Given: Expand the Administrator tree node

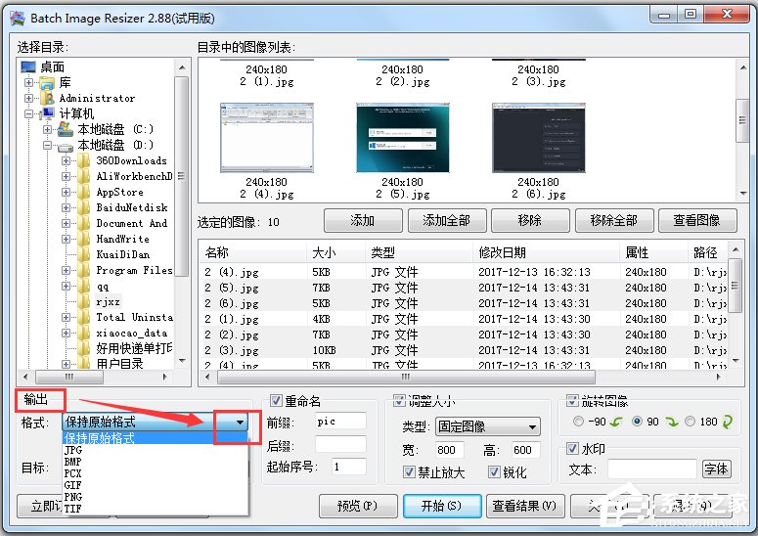Looking at the screenshot, I should [28, 98].
